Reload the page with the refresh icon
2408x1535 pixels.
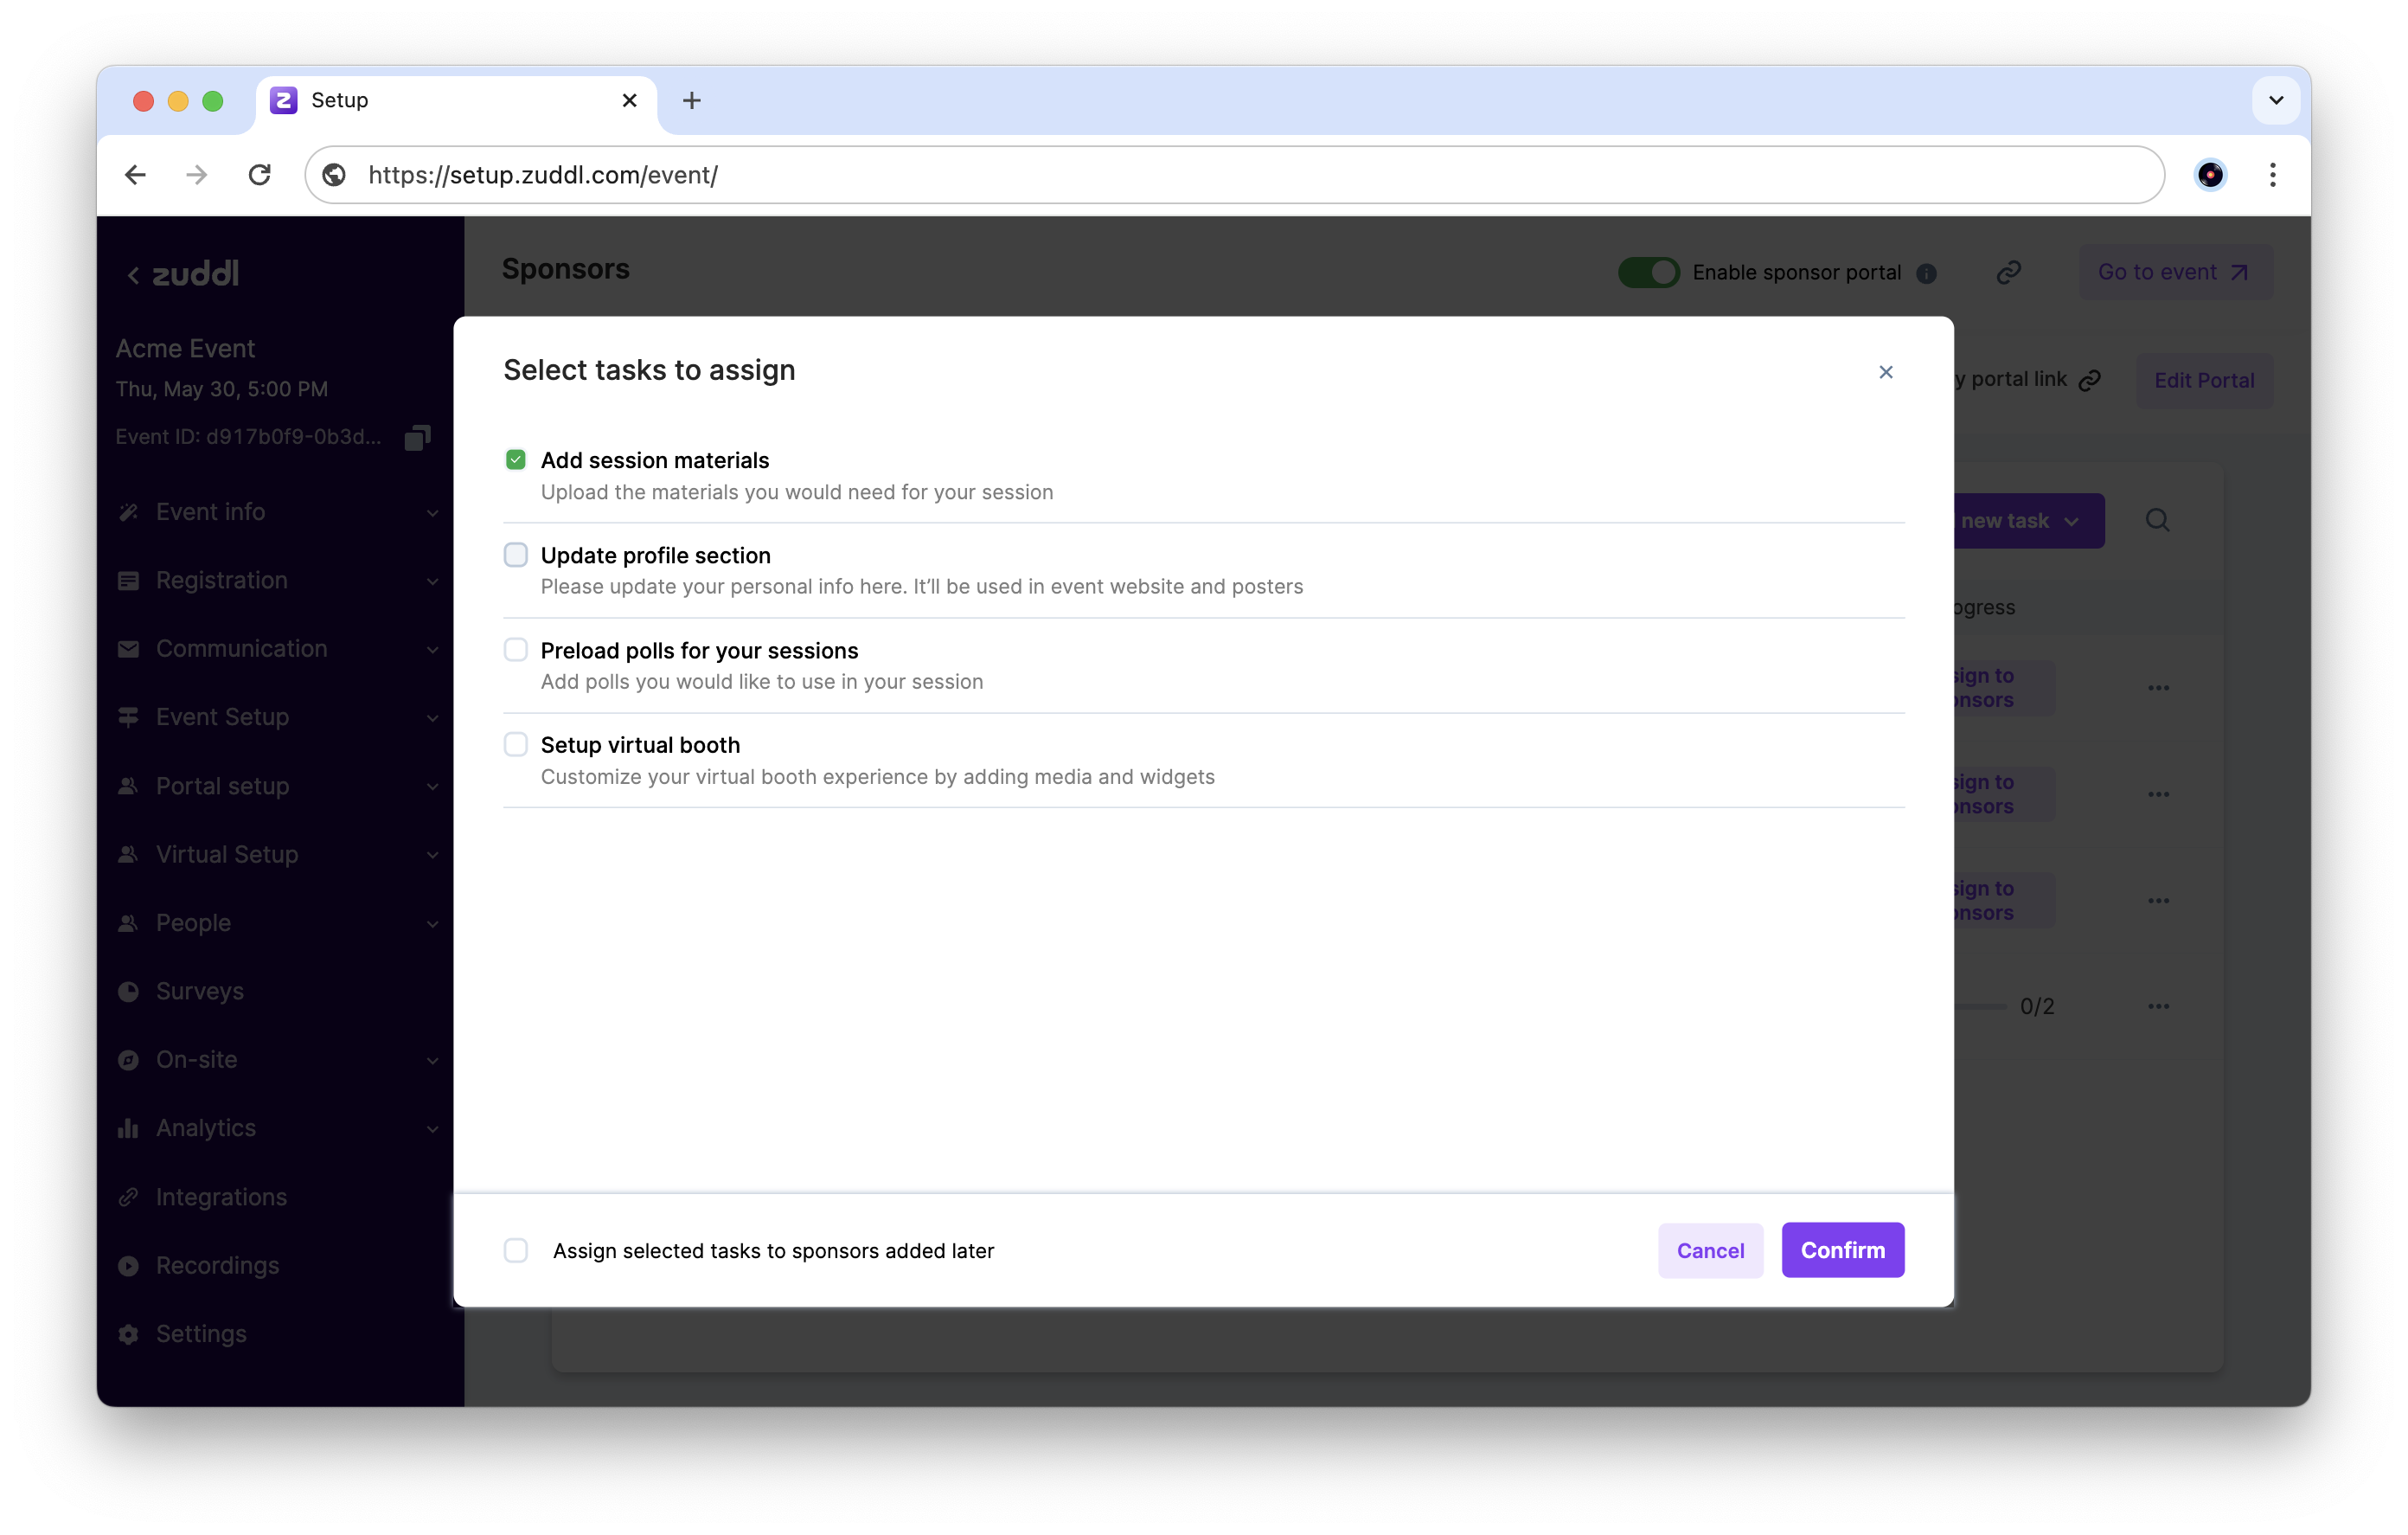(x=260, y=175)
